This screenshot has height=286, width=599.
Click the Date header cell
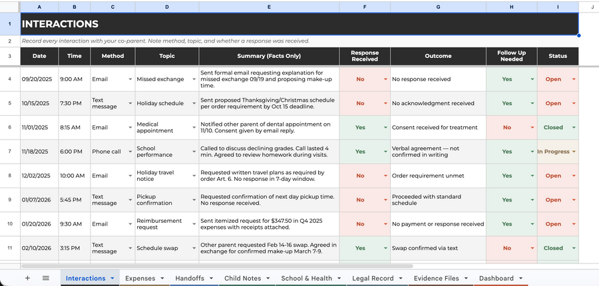pyautogui.click(x=39, y=56)
